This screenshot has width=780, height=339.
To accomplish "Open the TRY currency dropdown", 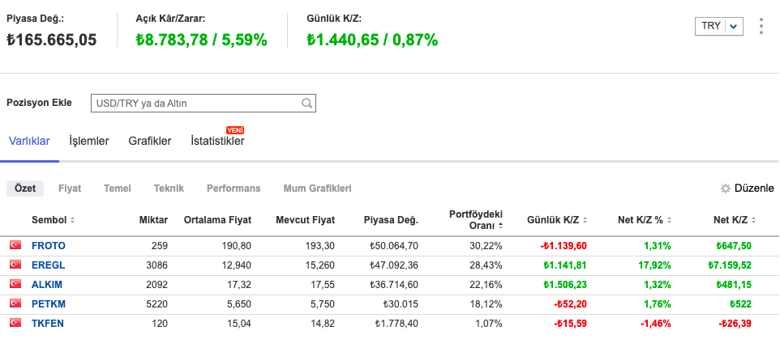I will coord(718,26).
